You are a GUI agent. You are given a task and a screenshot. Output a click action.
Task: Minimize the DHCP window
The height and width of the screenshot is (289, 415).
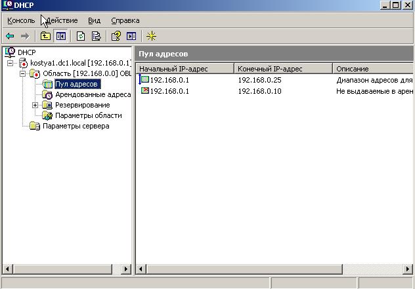(385, 5)
